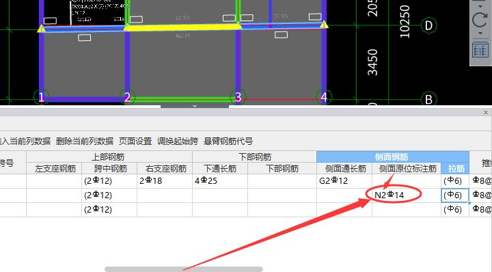Open the checklist display settings icon
The width and height of the screenshot is (492, 272).
(480, 50)
